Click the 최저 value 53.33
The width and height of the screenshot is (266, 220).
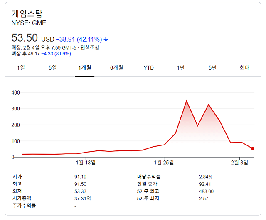[x=80, y=191]
